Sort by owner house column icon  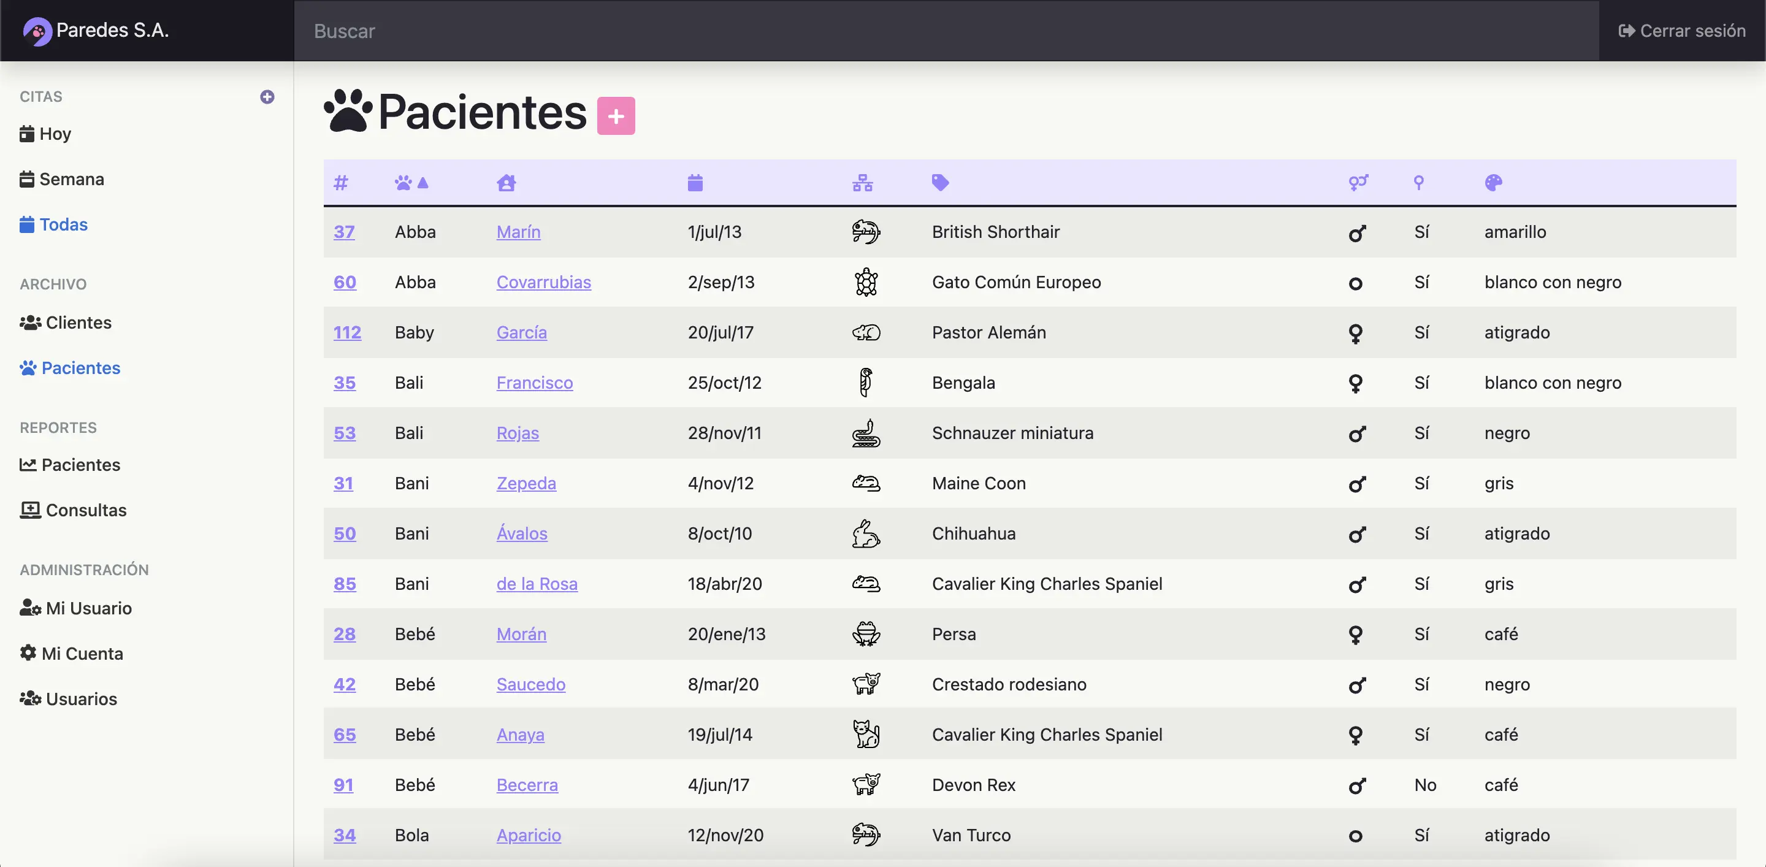coord(506,182)
